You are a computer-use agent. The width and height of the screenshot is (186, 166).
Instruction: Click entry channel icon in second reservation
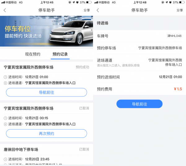coord(5,124)
